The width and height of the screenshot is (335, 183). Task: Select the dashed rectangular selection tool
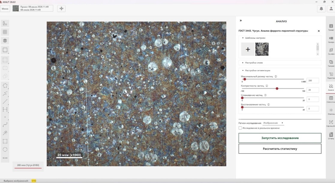5,60
